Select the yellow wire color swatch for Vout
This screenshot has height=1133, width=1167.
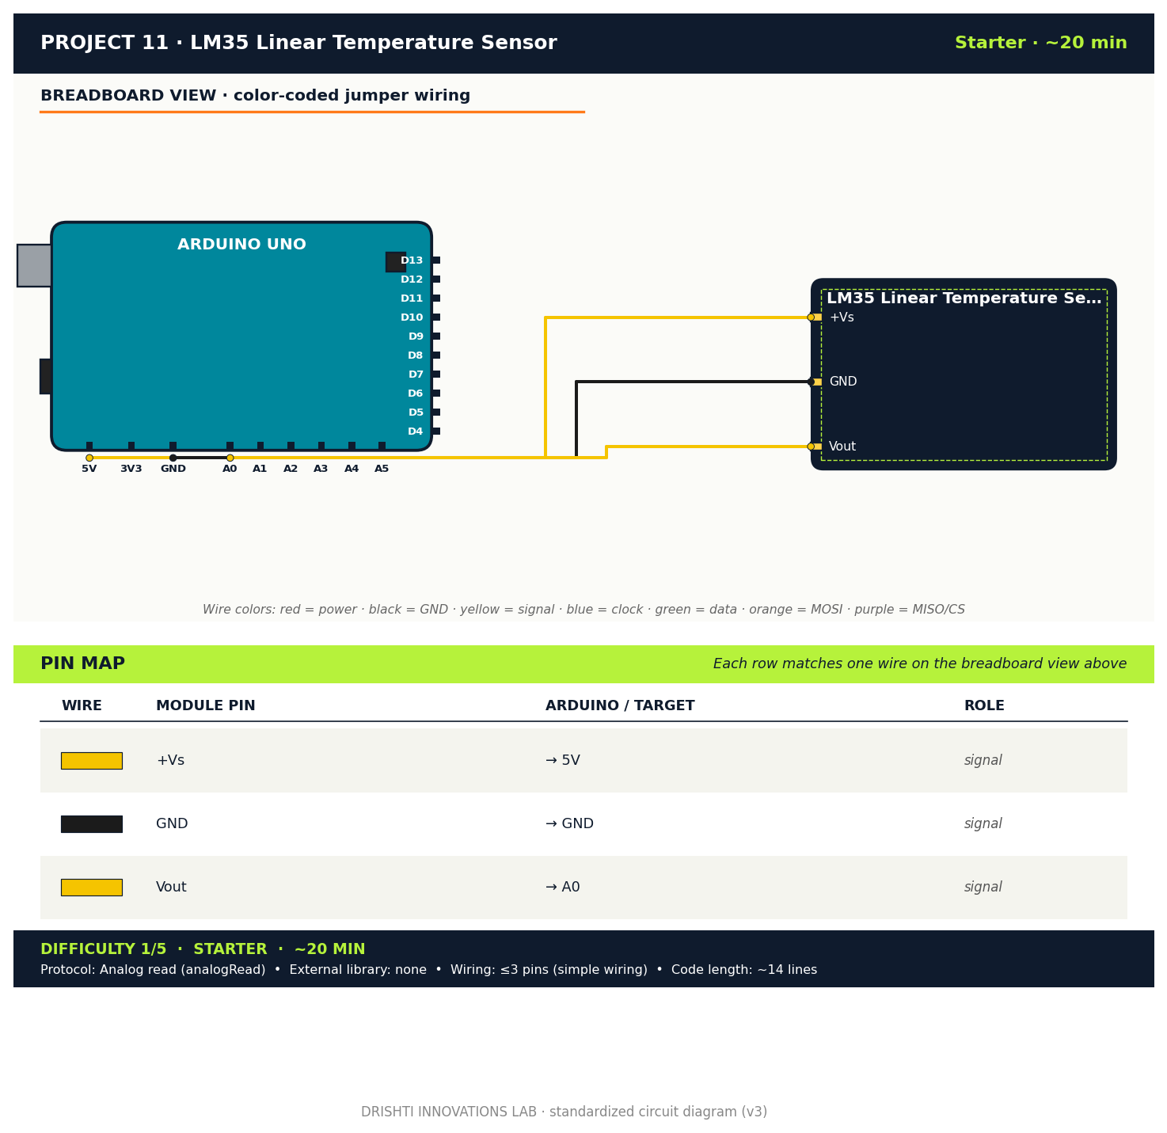(x=92, y=887)
